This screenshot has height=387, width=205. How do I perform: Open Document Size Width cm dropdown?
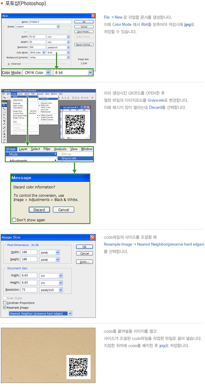coord(51,276)
